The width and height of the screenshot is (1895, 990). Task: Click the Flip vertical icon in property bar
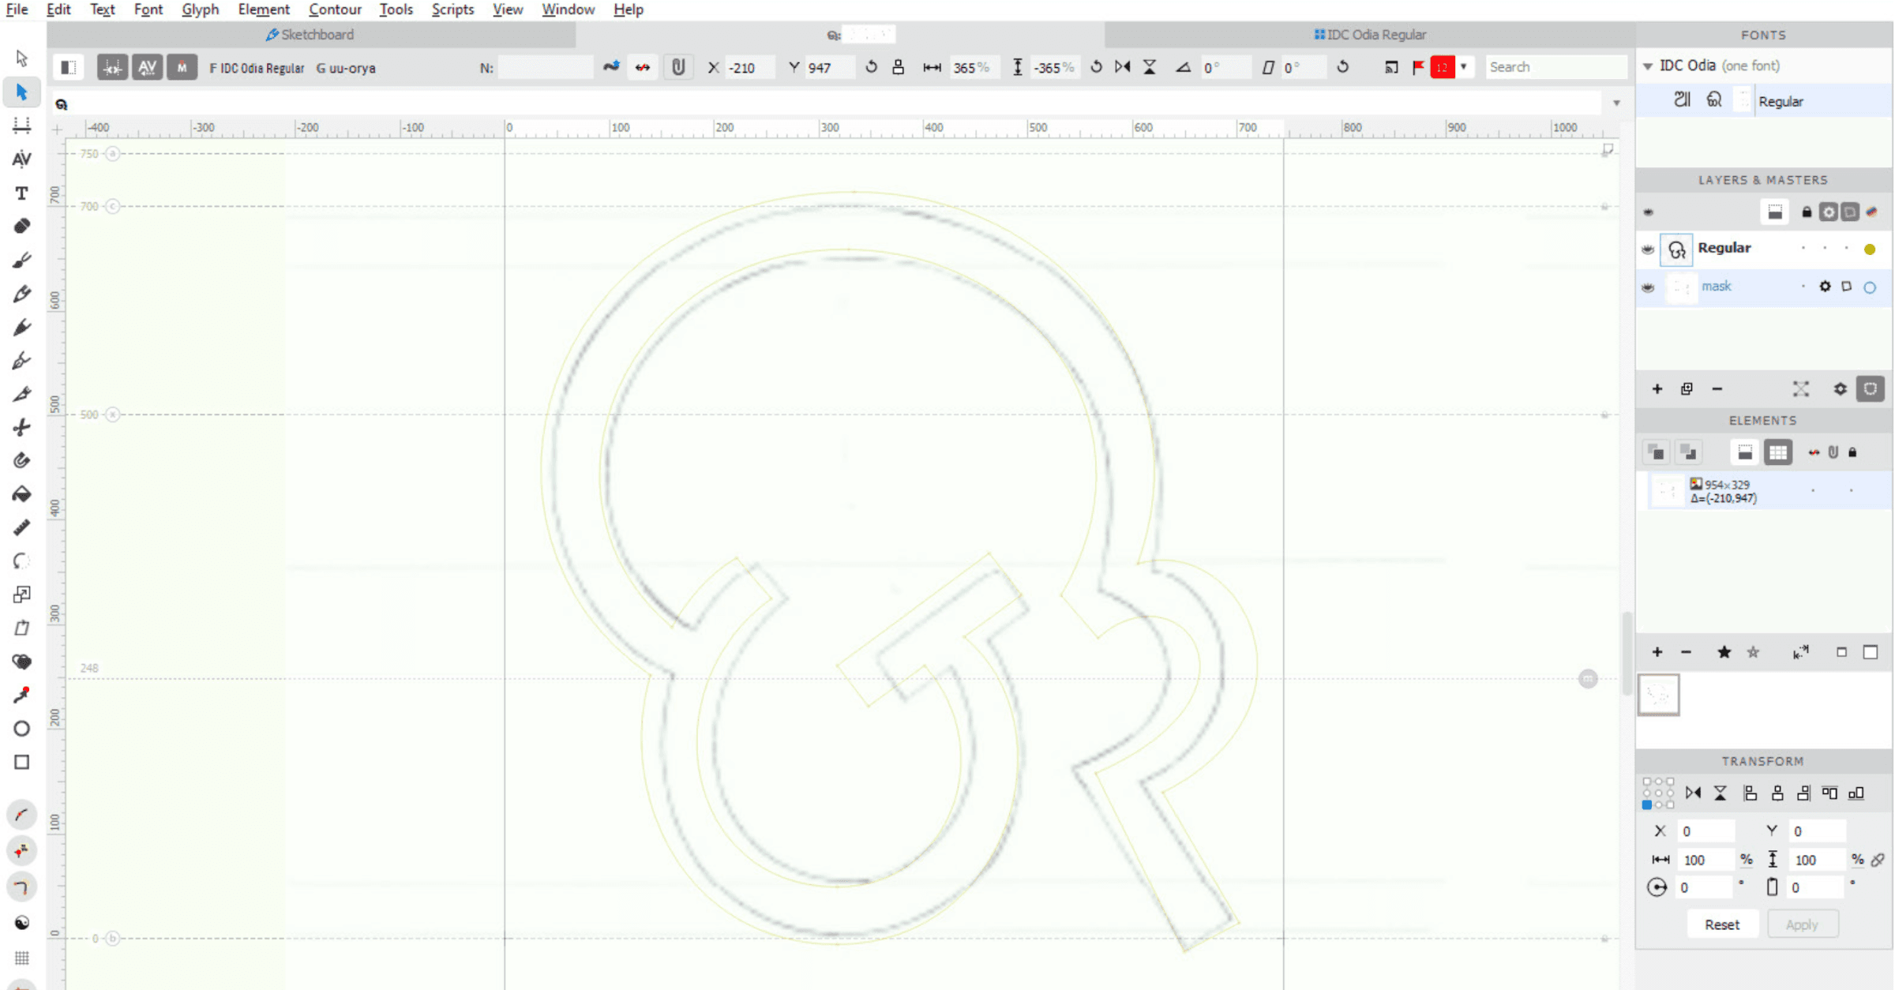1150,67
